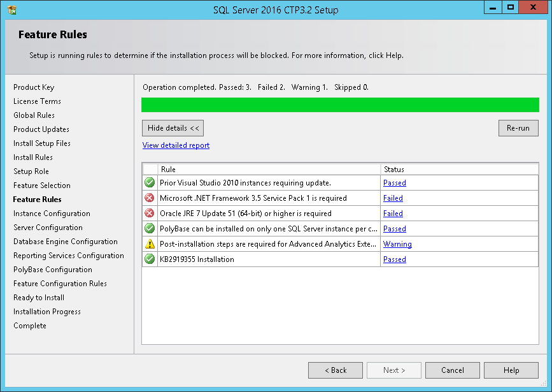Click the 'Operation completed' summary text
This screenshot has width=552, height=392.
tap(255, 87)
